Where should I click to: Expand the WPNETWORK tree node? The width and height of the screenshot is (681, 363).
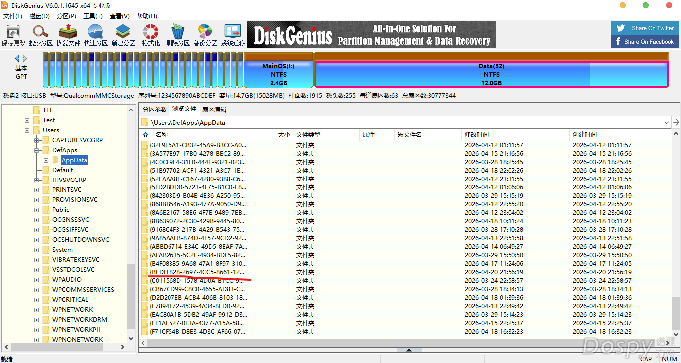[37, 310]
